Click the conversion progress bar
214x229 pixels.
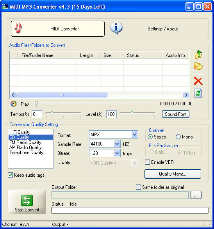pos(130,210)
